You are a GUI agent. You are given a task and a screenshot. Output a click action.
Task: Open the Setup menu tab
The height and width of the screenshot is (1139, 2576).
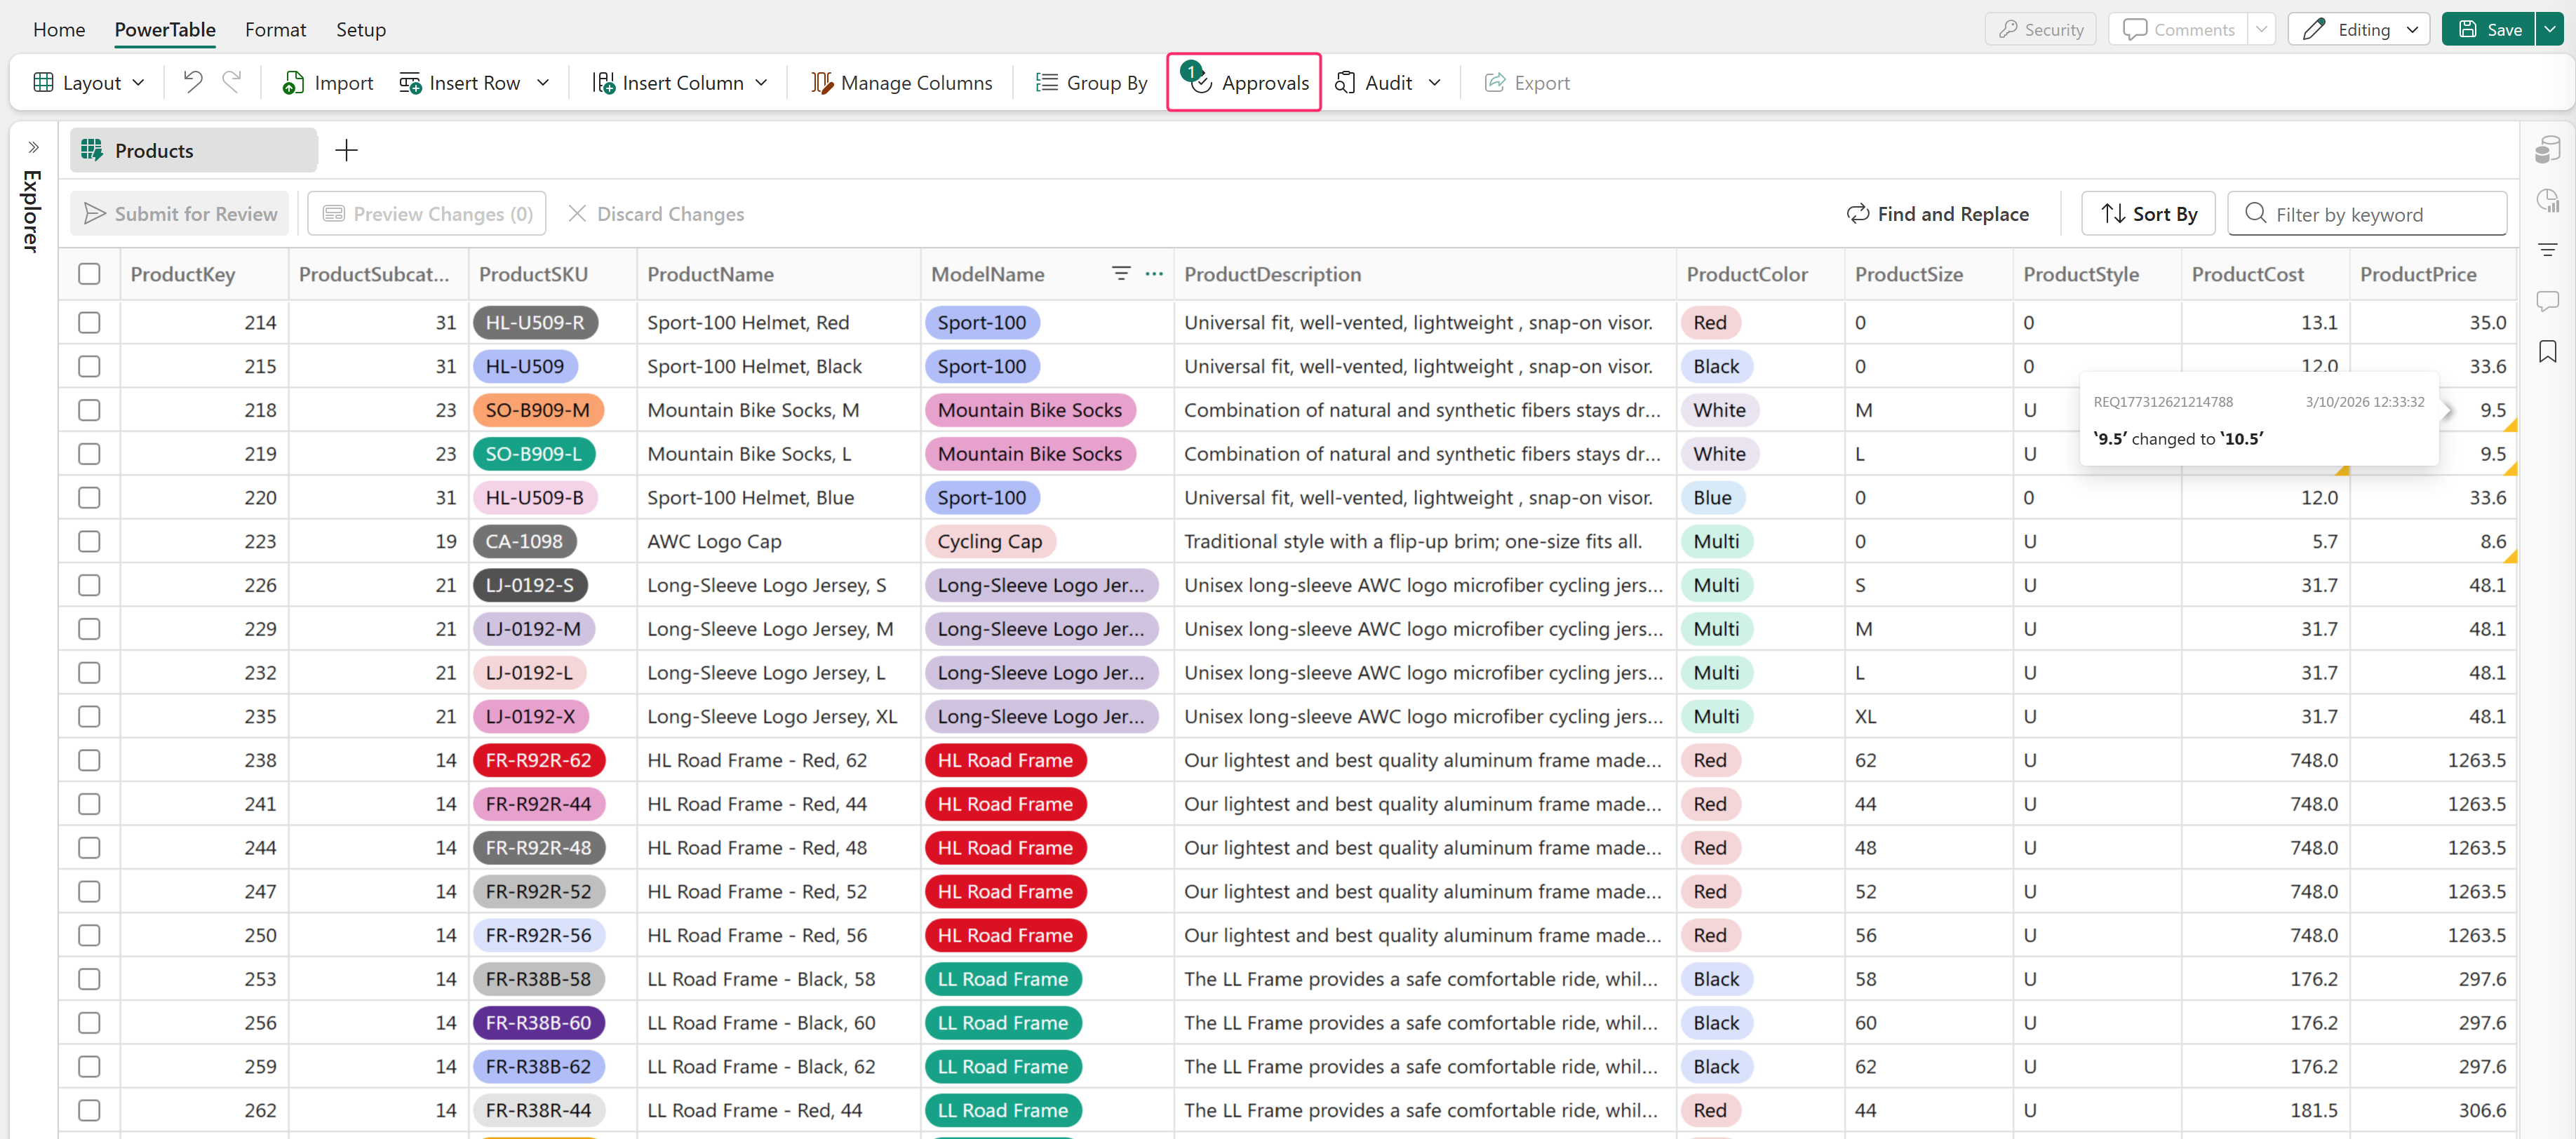click(x=360, y=29)
